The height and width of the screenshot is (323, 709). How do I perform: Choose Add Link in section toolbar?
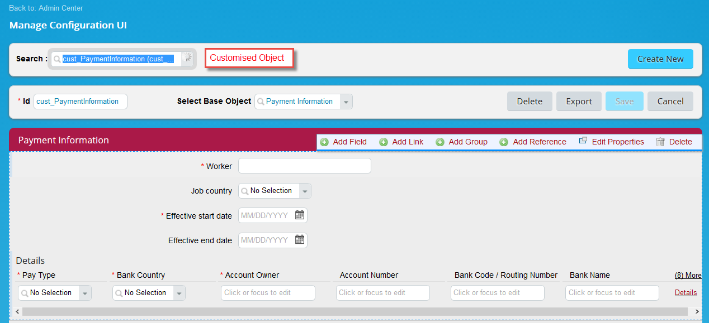[408, 142]
